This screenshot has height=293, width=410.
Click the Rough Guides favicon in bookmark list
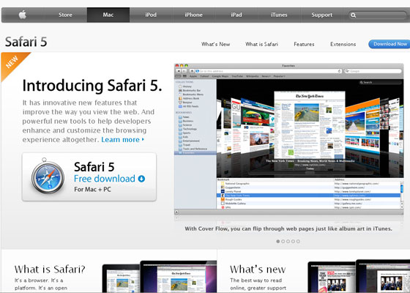tap(223, 199)
